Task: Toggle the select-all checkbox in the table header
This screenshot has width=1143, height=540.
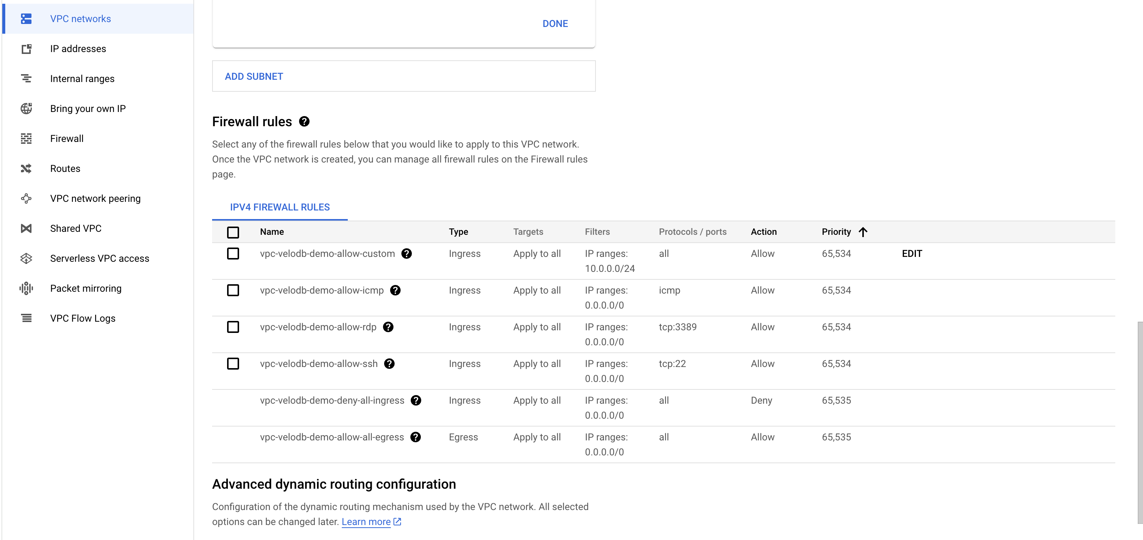Action: [x=233, y=232]
